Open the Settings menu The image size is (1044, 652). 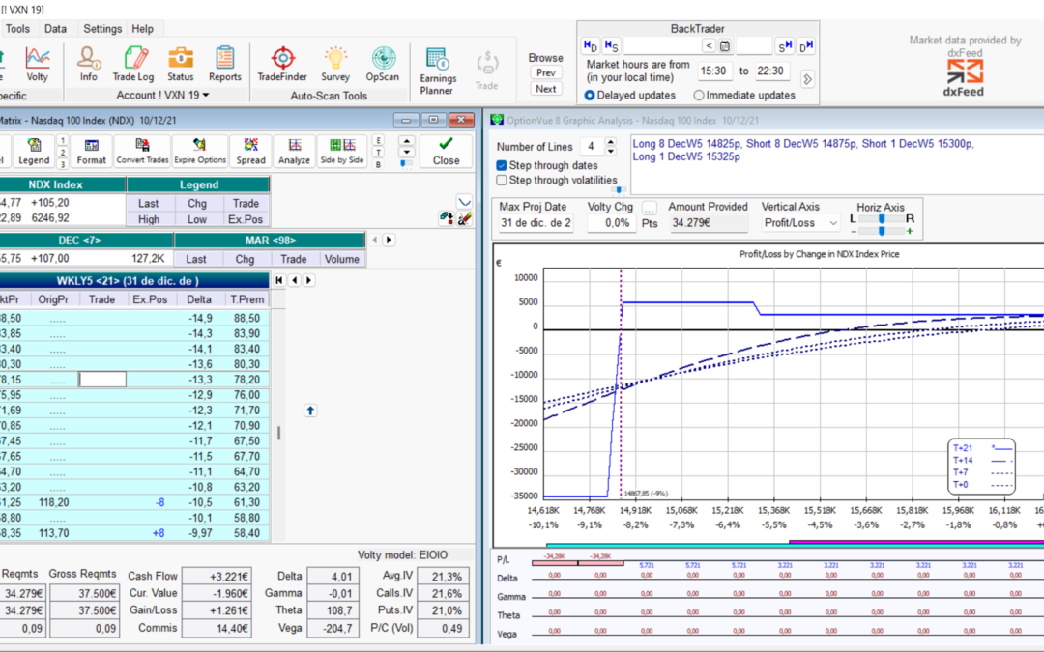point(102,29)
